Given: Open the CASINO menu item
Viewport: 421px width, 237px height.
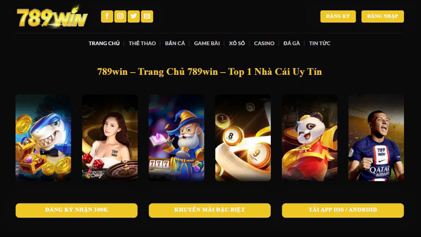Looking at the screenshot, I should point(264,43).
